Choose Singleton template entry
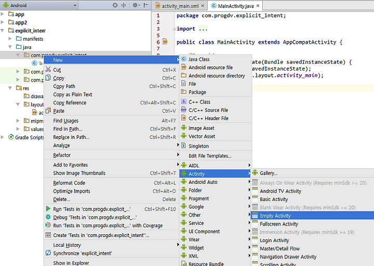Image resolution: width=374 pixels, height=266 pixels. (216, 146)
